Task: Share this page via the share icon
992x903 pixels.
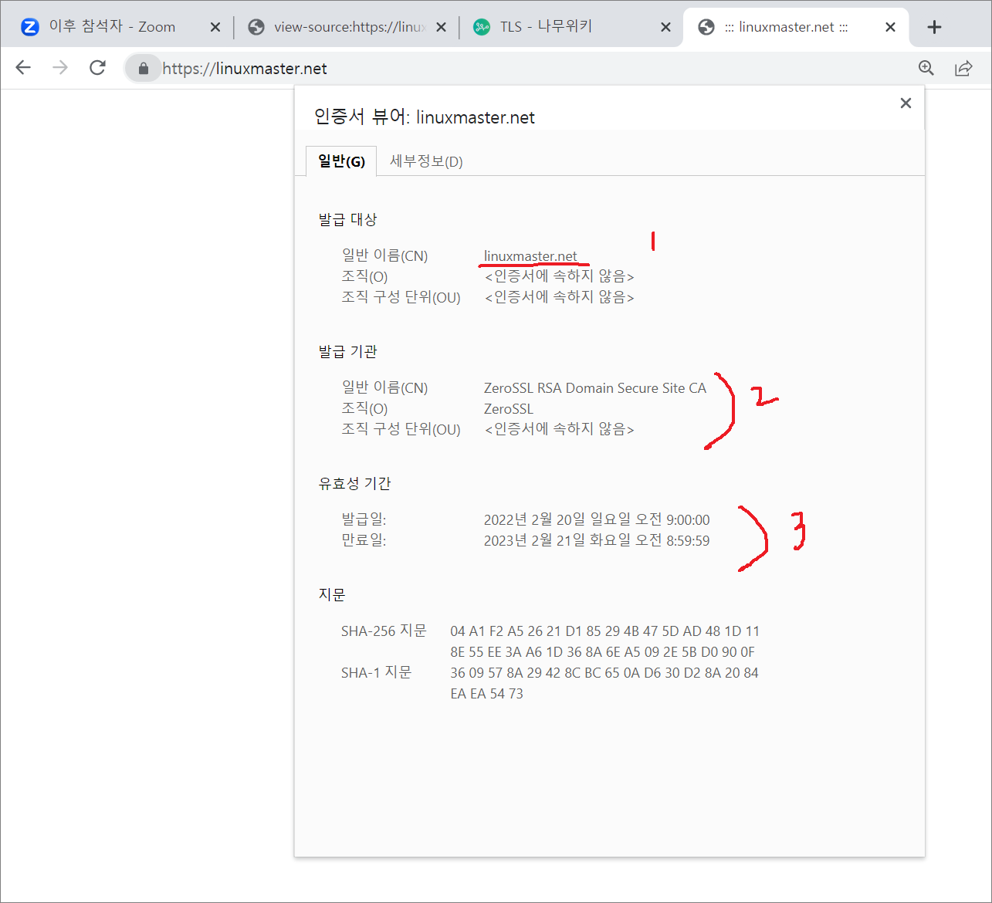Action: click(963, 68)
